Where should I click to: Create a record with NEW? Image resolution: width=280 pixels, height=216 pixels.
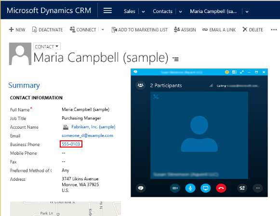[x=17, y=29]
